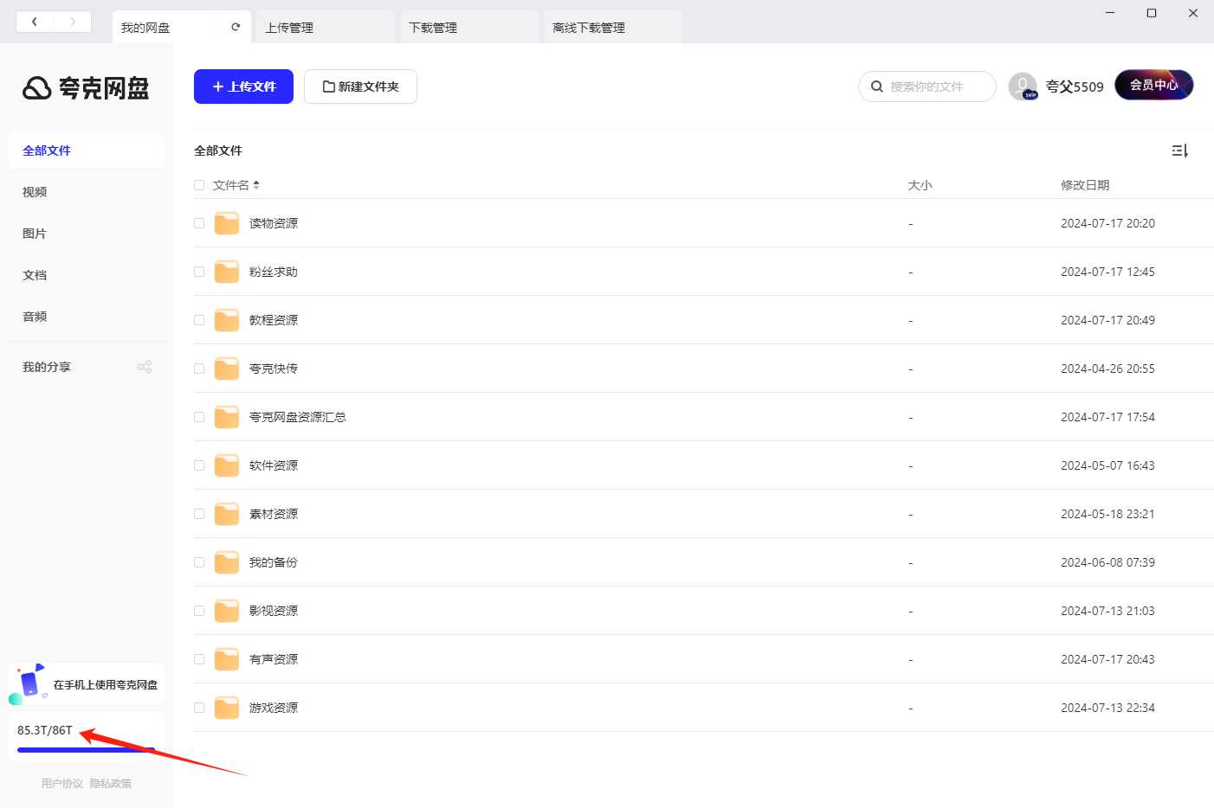This screenshot has height=808, width=1214.
Task: Check the box for 粉丝求助
Action: pyautogui.click(x=199, y=272)
